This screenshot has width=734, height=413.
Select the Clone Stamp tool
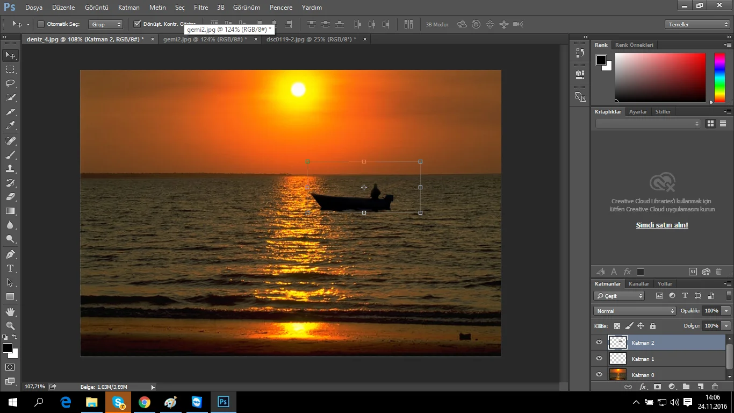pyautogui.click(x=10, y=169)
